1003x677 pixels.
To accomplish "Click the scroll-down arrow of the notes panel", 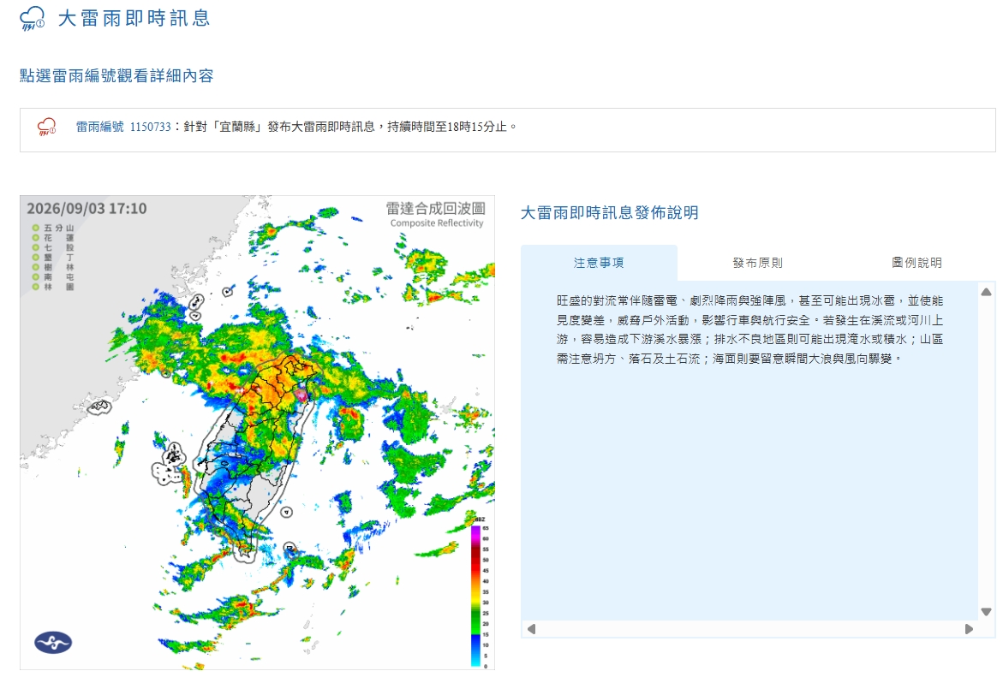I will pos(987,612).
